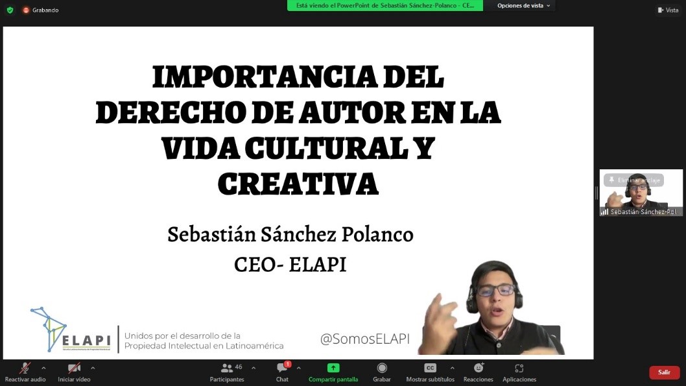This screenshot has width=686, height=386.
Task: Expand subtitle options arrow beside CC
Action: pyautogui.click(x=453, y=368)
